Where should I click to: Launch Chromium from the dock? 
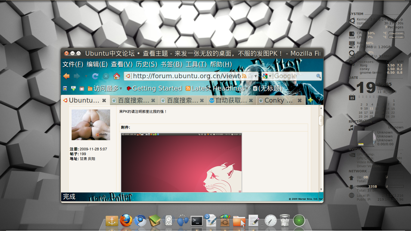click(x=140, y=221)
